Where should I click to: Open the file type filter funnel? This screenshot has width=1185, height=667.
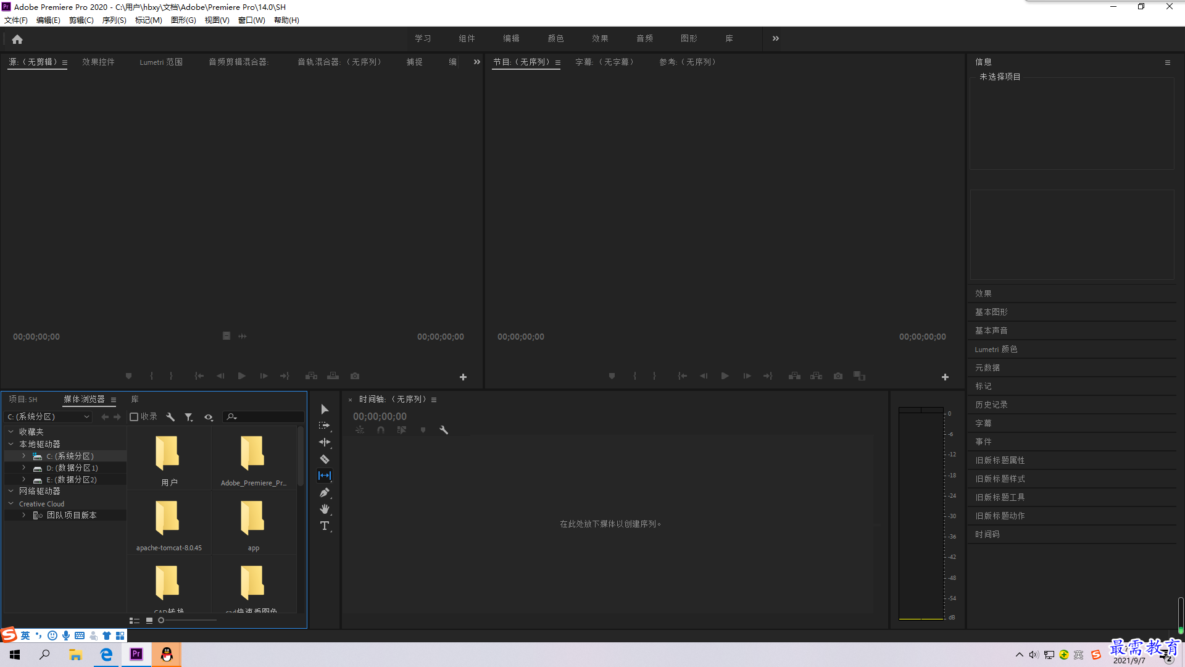pos(189,417)
